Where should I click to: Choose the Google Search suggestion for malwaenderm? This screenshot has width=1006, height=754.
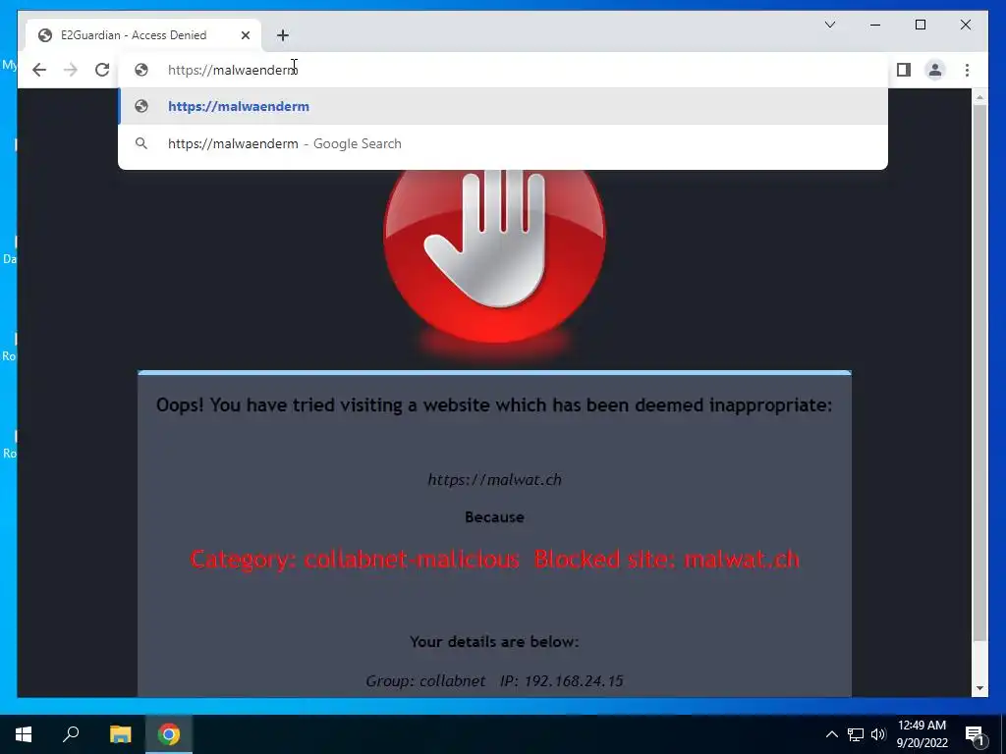[x=503, y=143]
